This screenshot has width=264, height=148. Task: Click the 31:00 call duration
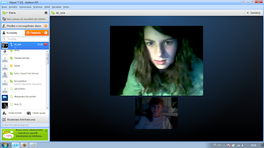pos(40,44)
